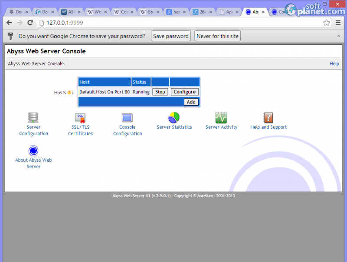
Task: Open the Chrome hamburger menu
Action: click(x=338, y=23)
